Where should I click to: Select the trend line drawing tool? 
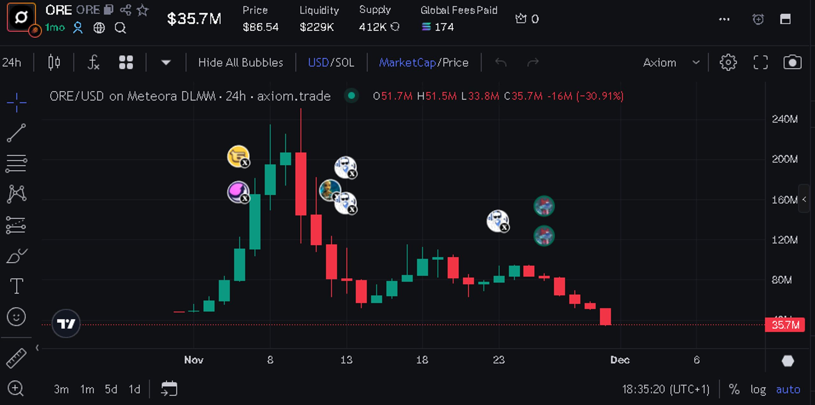click(x=16, y=133)
